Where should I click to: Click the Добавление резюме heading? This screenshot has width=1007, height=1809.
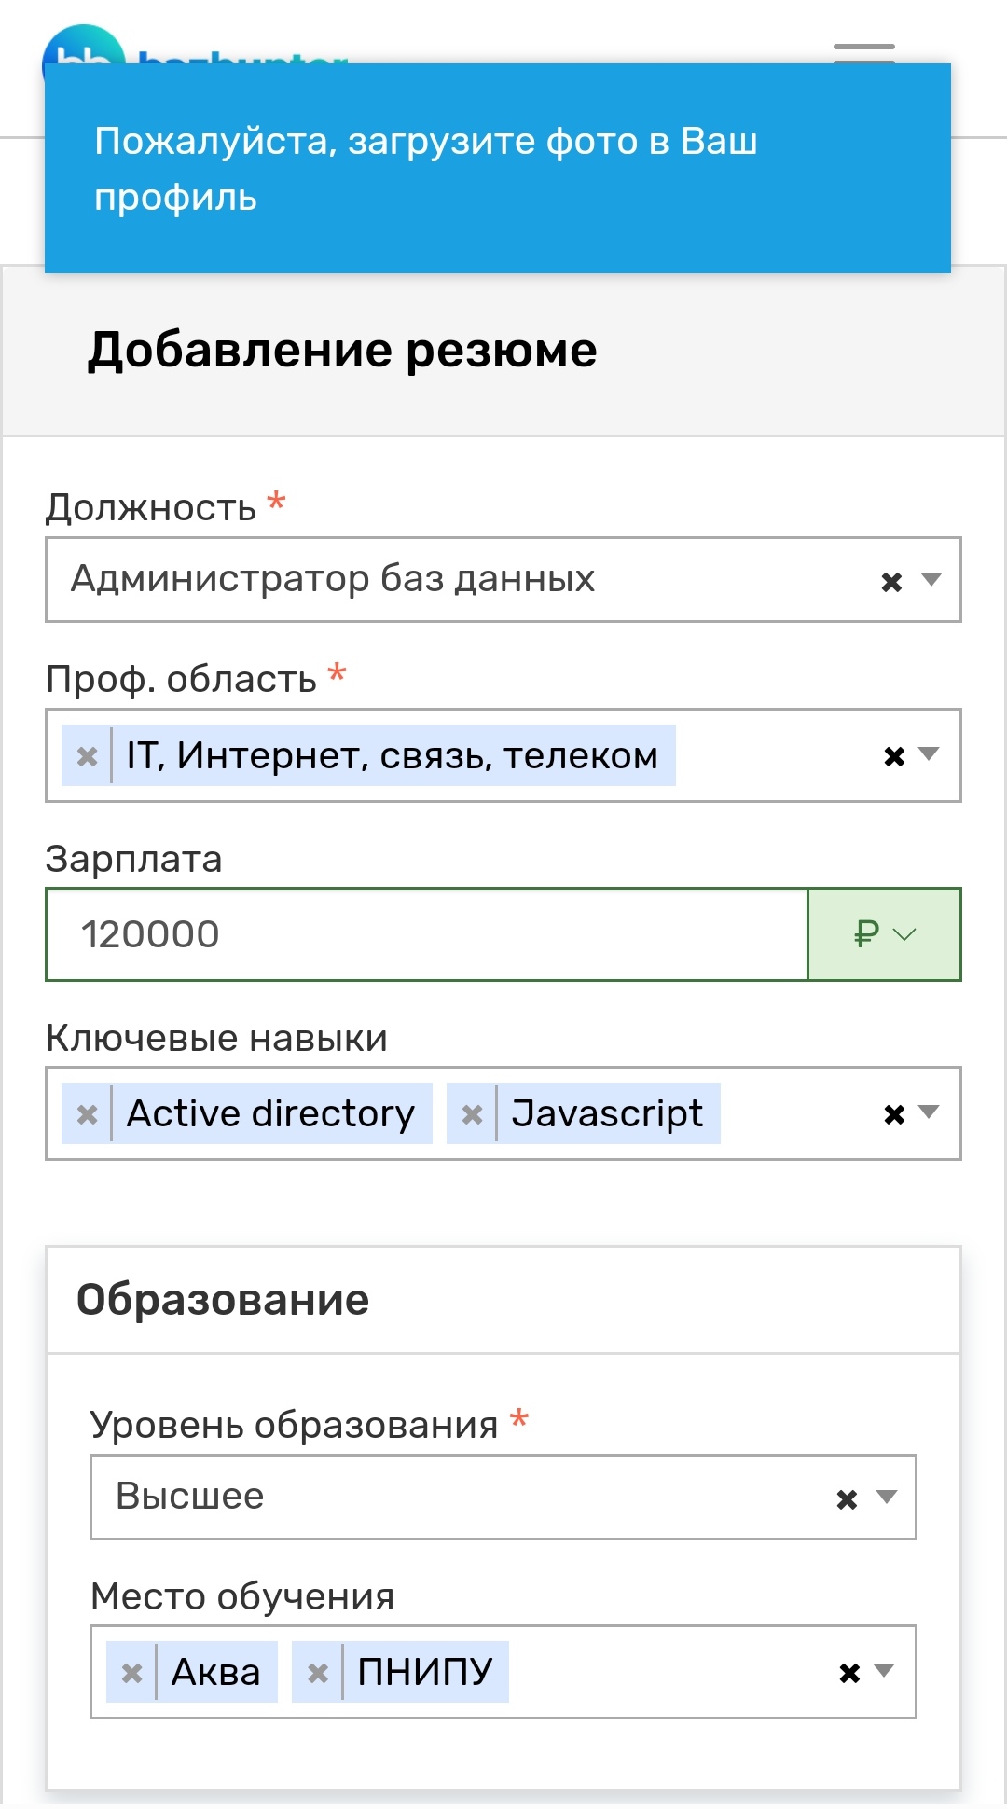point(342,351)
